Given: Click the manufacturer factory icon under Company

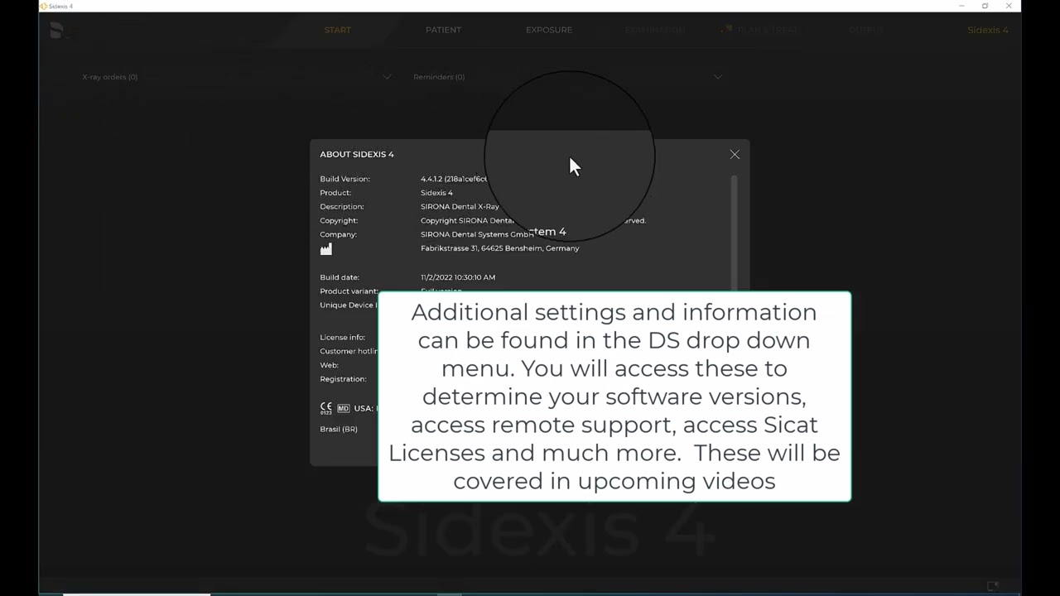Looking at the screenshot, I should click(x=326, y=248).
